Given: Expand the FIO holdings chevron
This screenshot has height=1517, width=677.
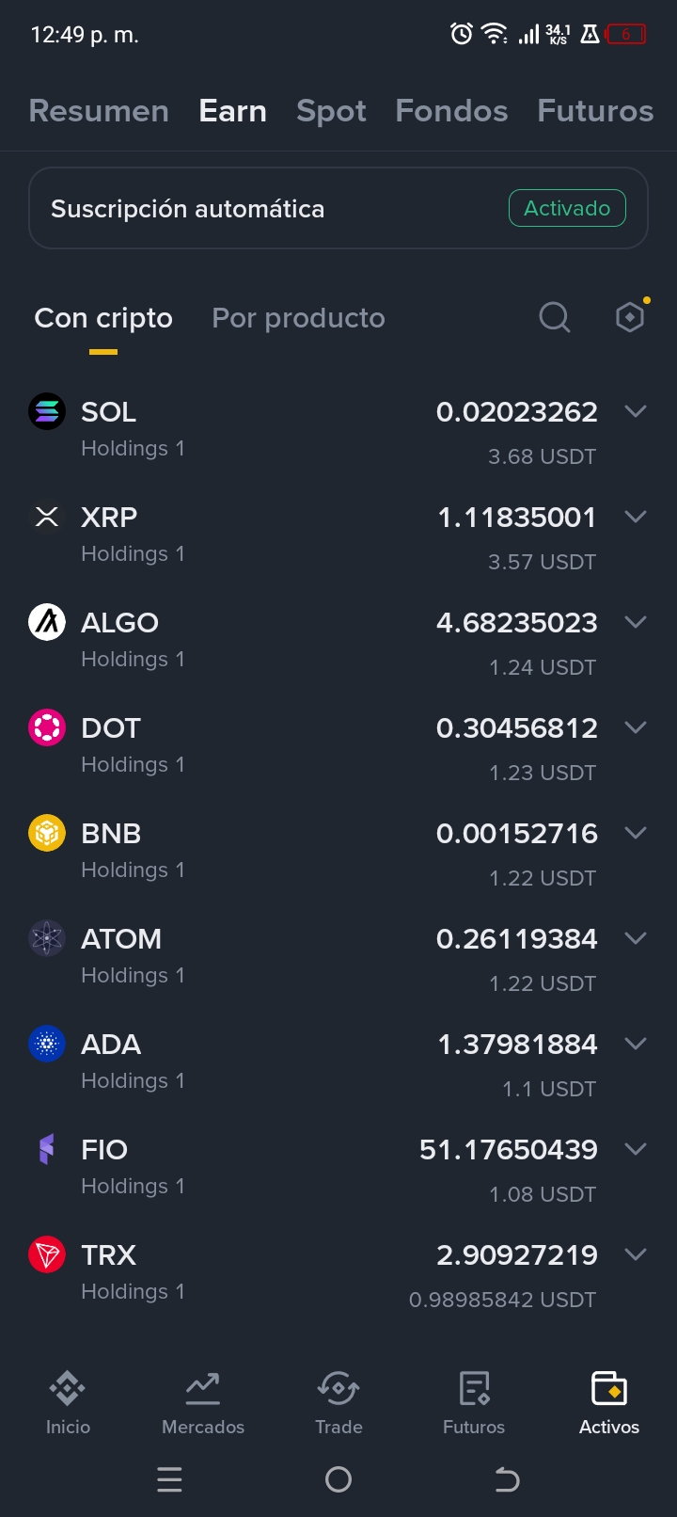Looking at the screenshot, I should coord(636,1149).
